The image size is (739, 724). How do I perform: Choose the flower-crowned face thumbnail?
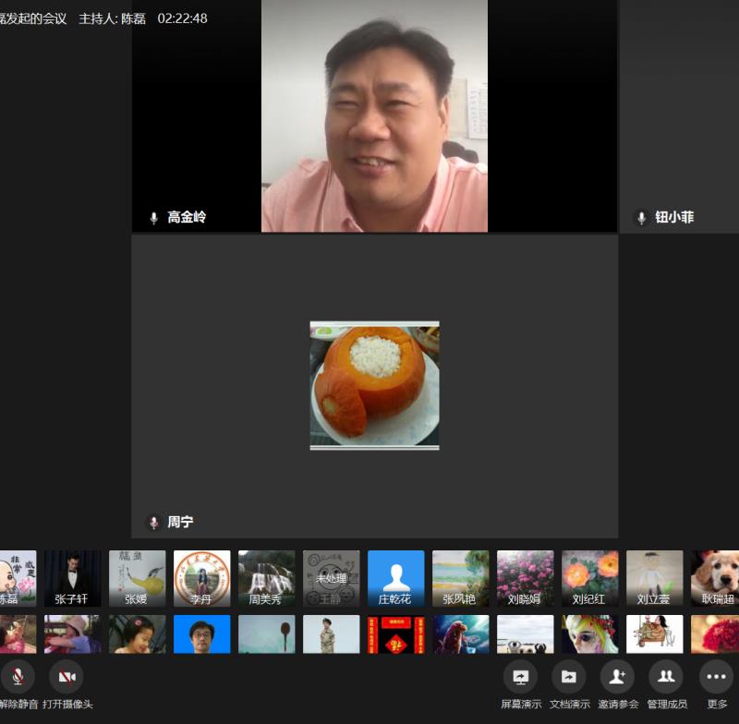[x=589, y=634]
